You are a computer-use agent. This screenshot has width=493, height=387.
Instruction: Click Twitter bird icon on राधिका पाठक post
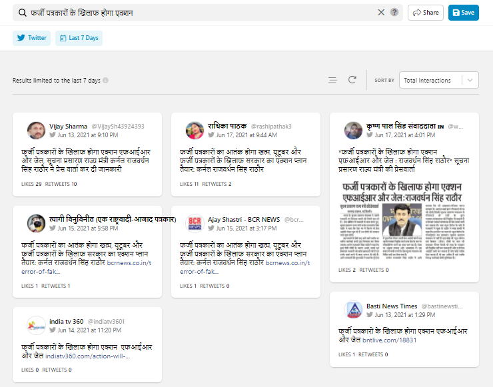[211, 135]
